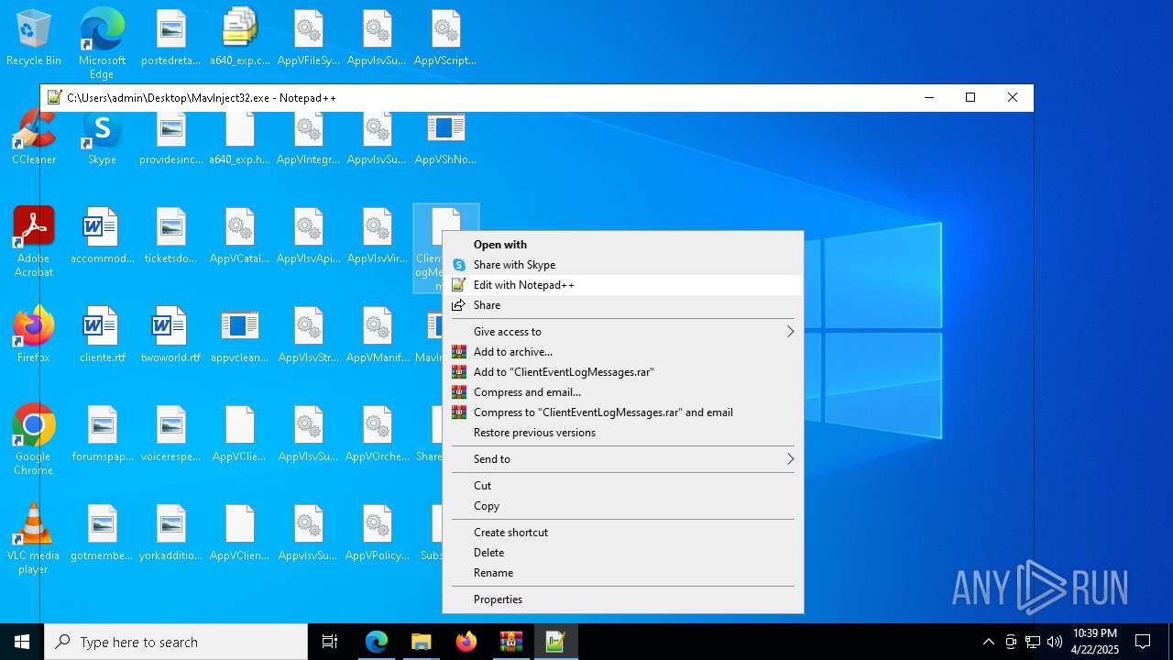Show hidden system tray icons
The height and width of the screenshot is (660, 1173).
point(989,642)
